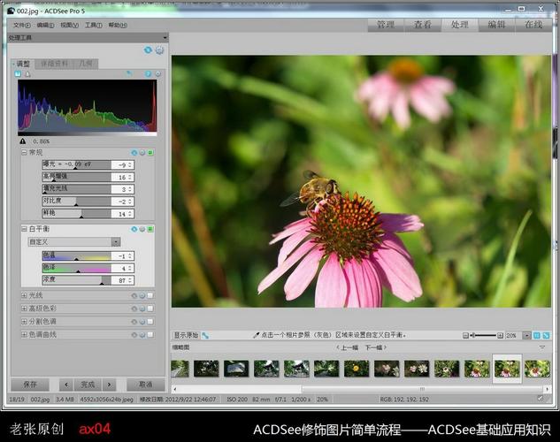The image size is (560, 442).
Task: Click the blue help icon above the histogram
Action: pos(149,74)
